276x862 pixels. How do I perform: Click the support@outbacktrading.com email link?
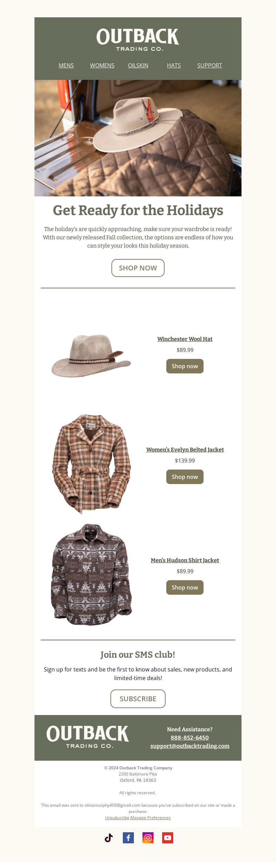tap(190, 746)
